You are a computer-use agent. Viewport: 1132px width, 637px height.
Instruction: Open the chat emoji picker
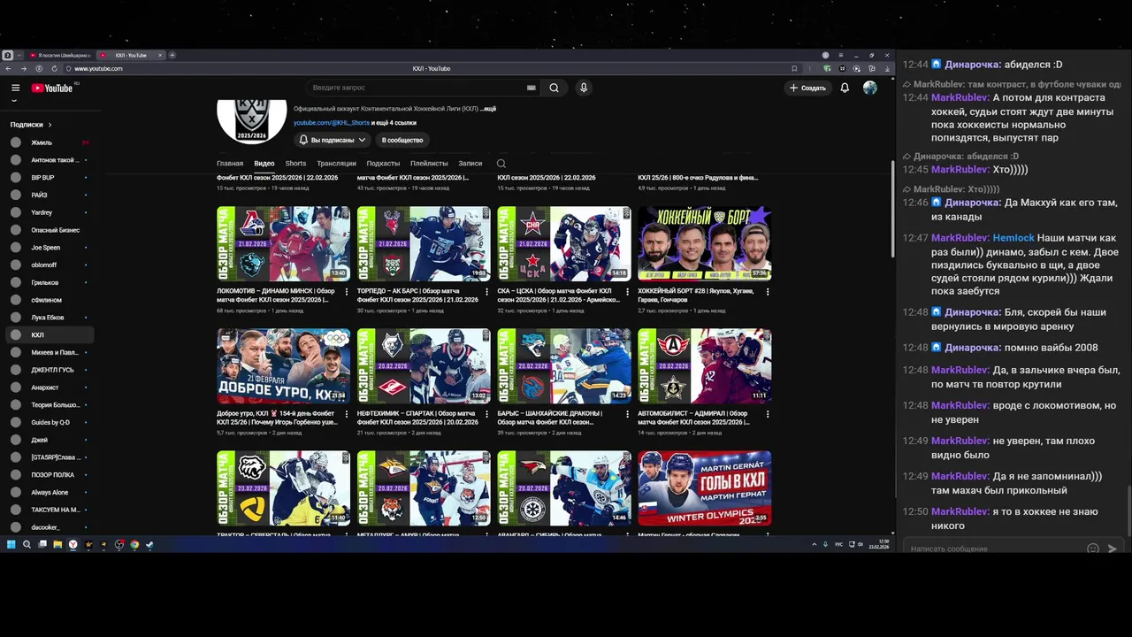coord(1093,549)
